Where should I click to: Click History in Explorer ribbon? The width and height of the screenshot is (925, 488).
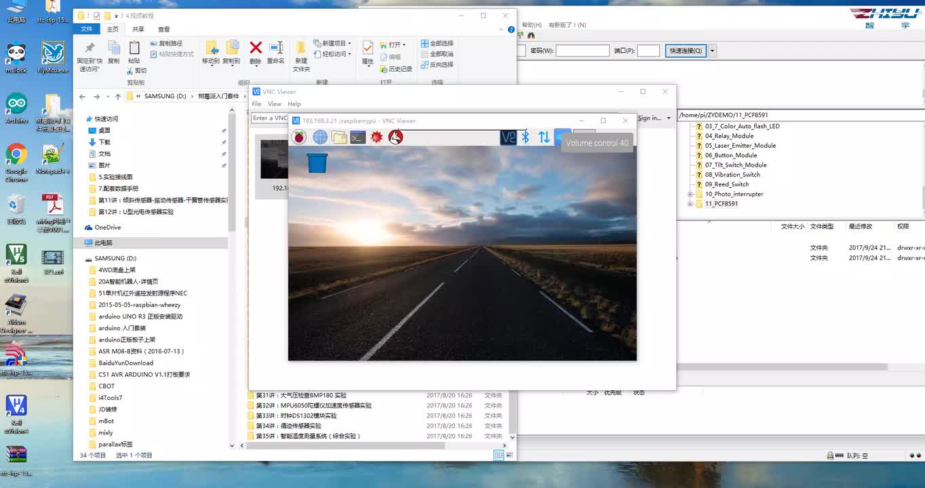pos(396,69)
